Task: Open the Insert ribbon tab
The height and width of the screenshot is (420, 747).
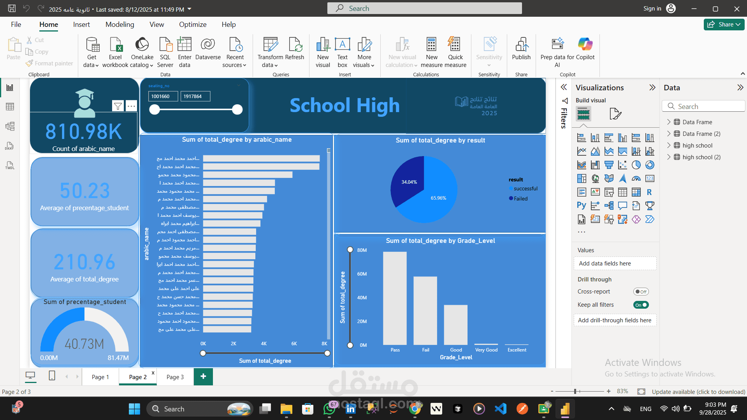Action: 81,25
